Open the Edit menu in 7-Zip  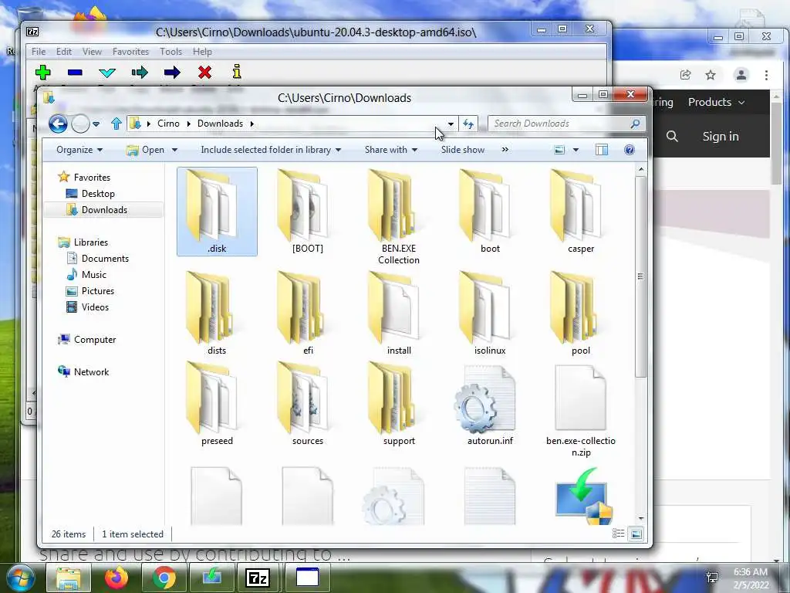click(x=63, y=52)
